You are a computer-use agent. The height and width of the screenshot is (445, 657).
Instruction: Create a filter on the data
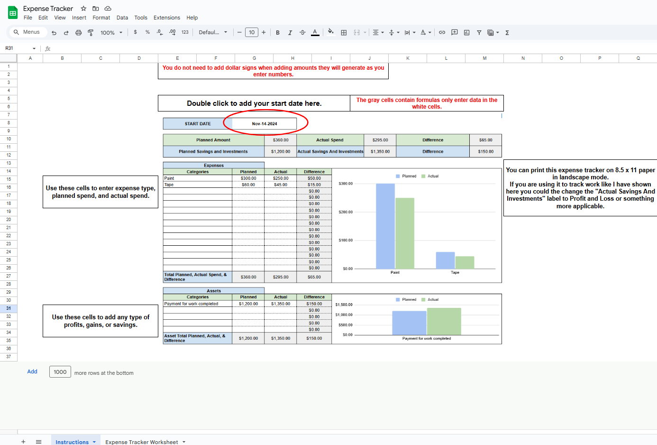(479, 32)
